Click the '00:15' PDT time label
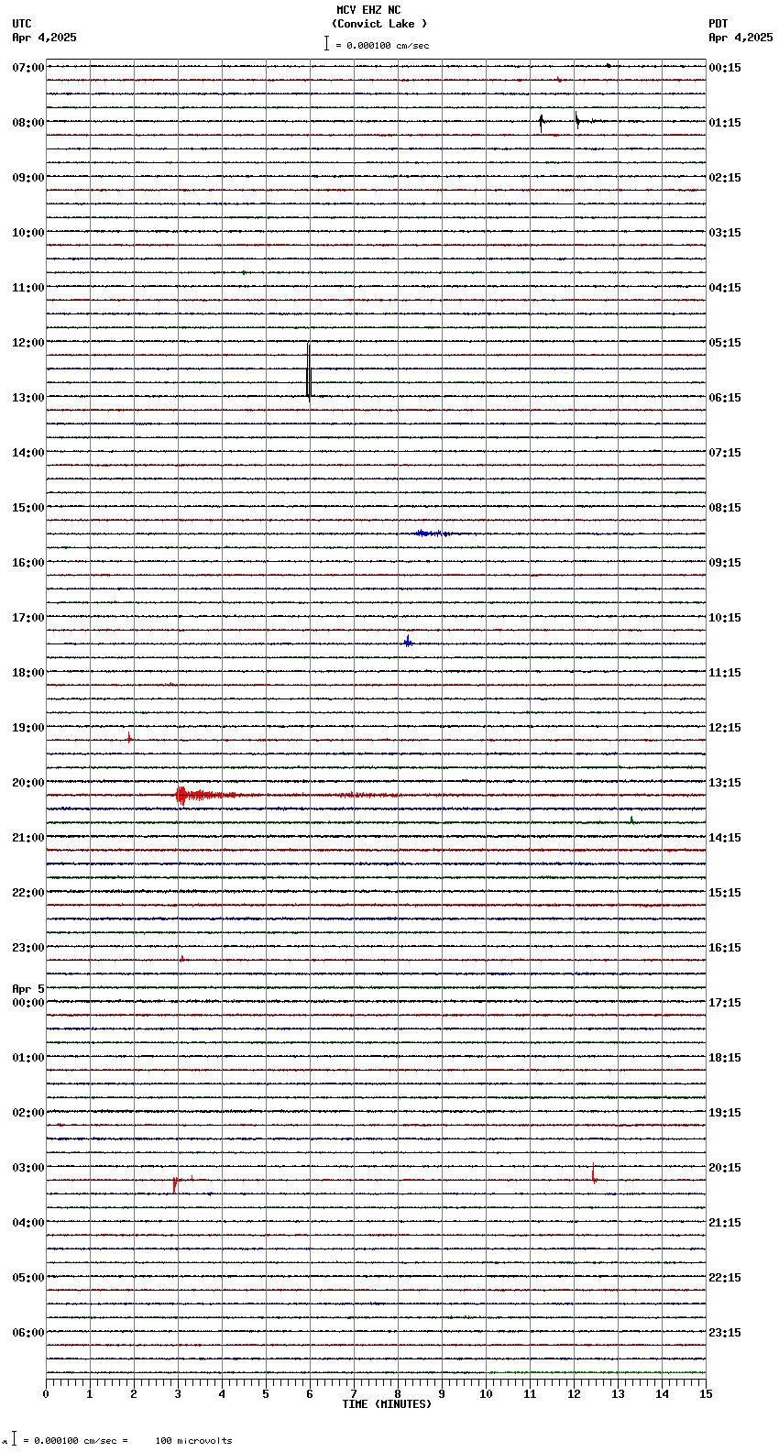 725,68
